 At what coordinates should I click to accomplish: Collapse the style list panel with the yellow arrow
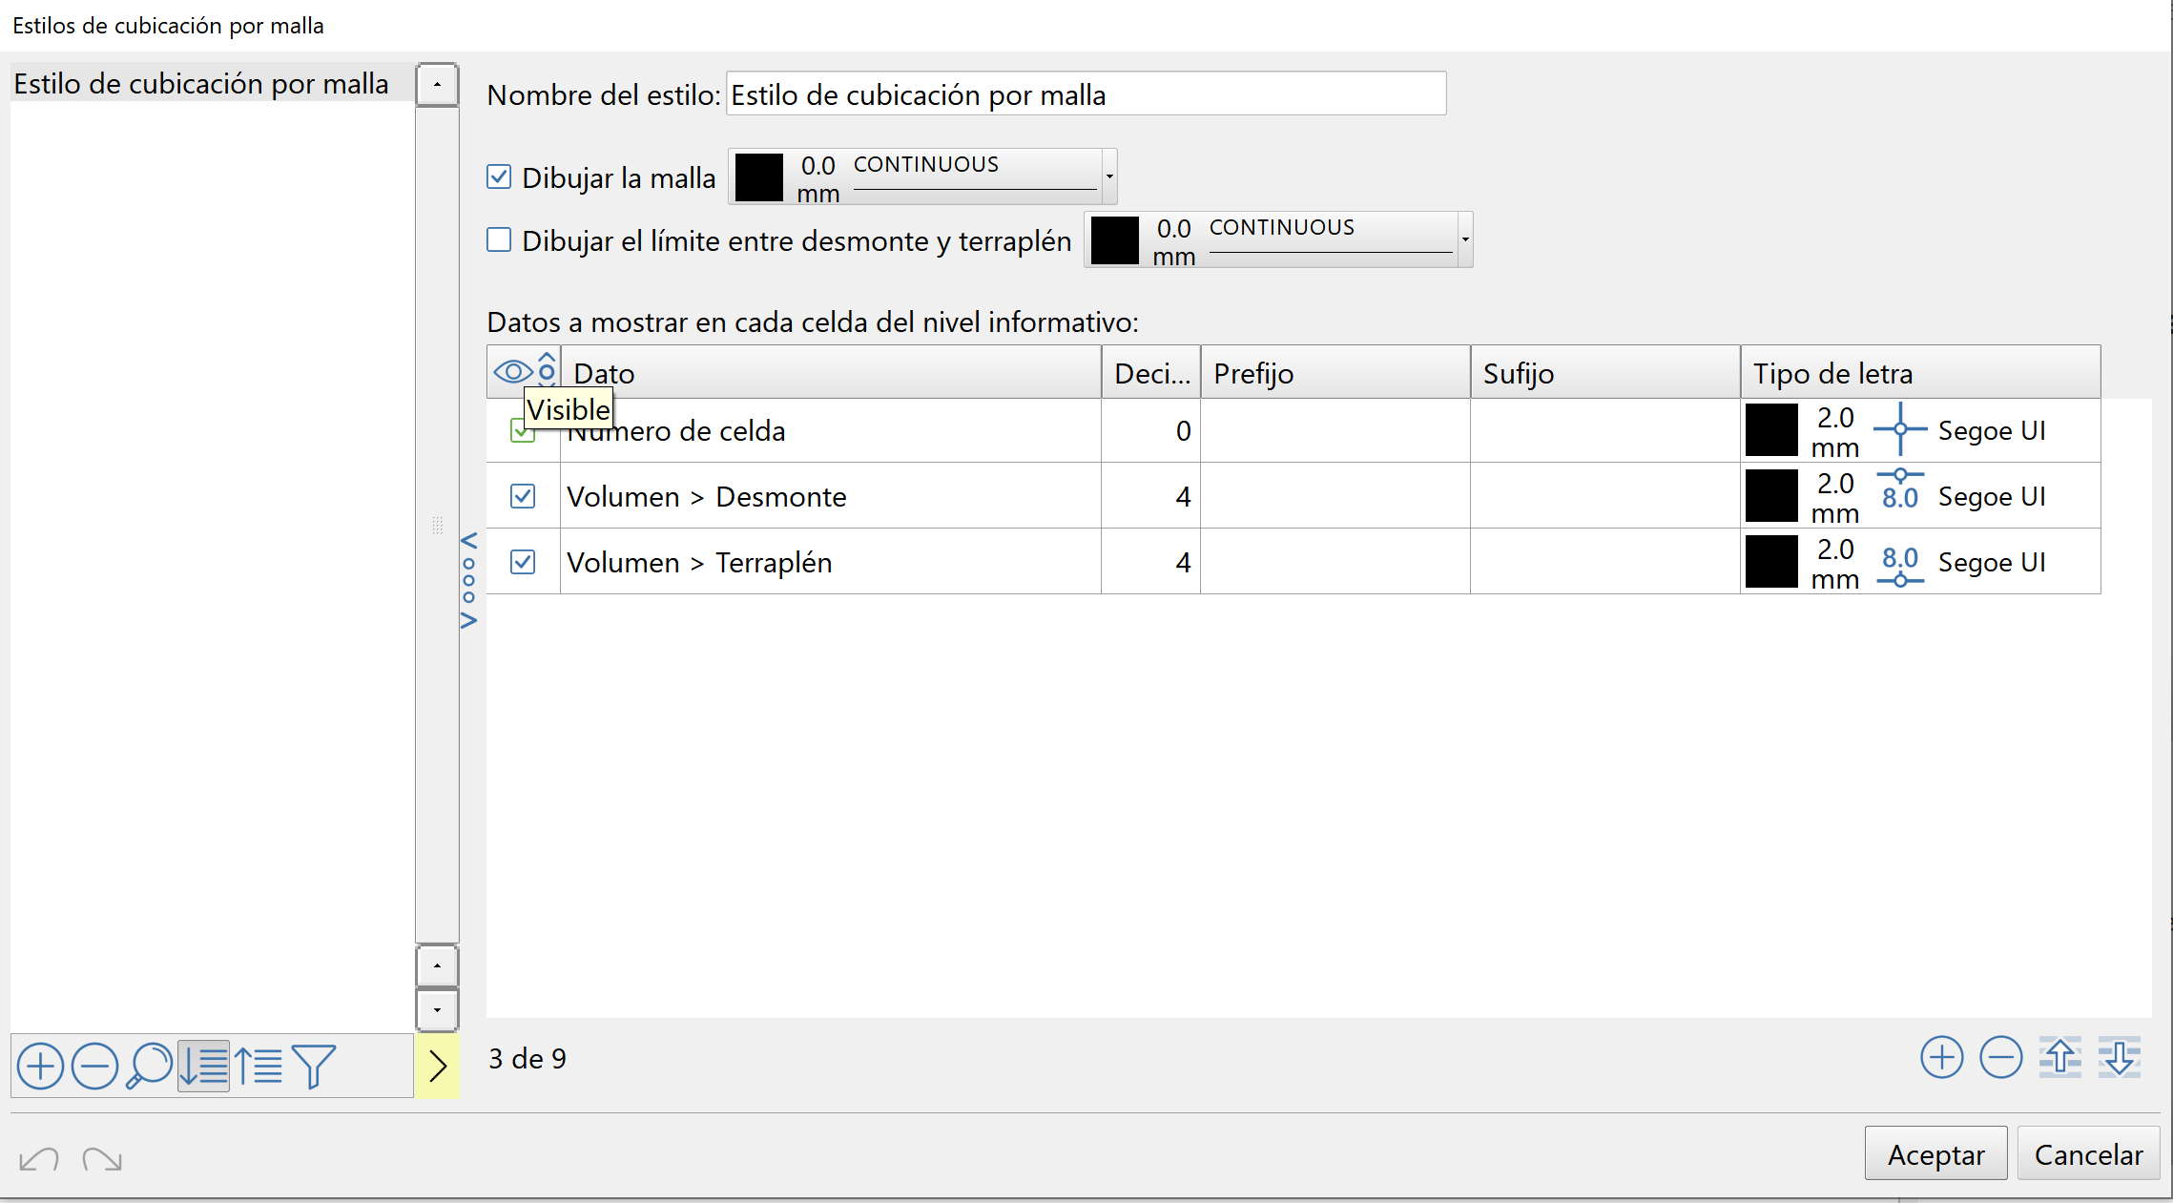click(437, 1066)
